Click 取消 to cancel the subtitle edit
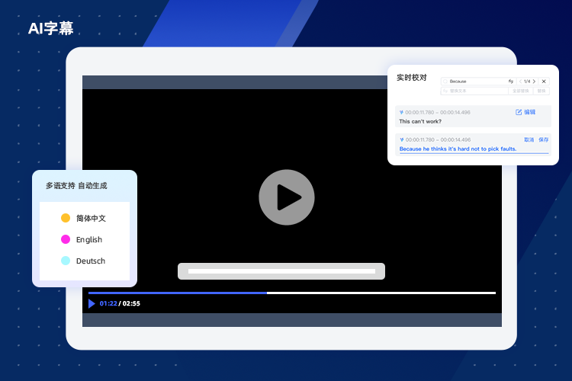This screenshot has width=572, height=381. 529,139
